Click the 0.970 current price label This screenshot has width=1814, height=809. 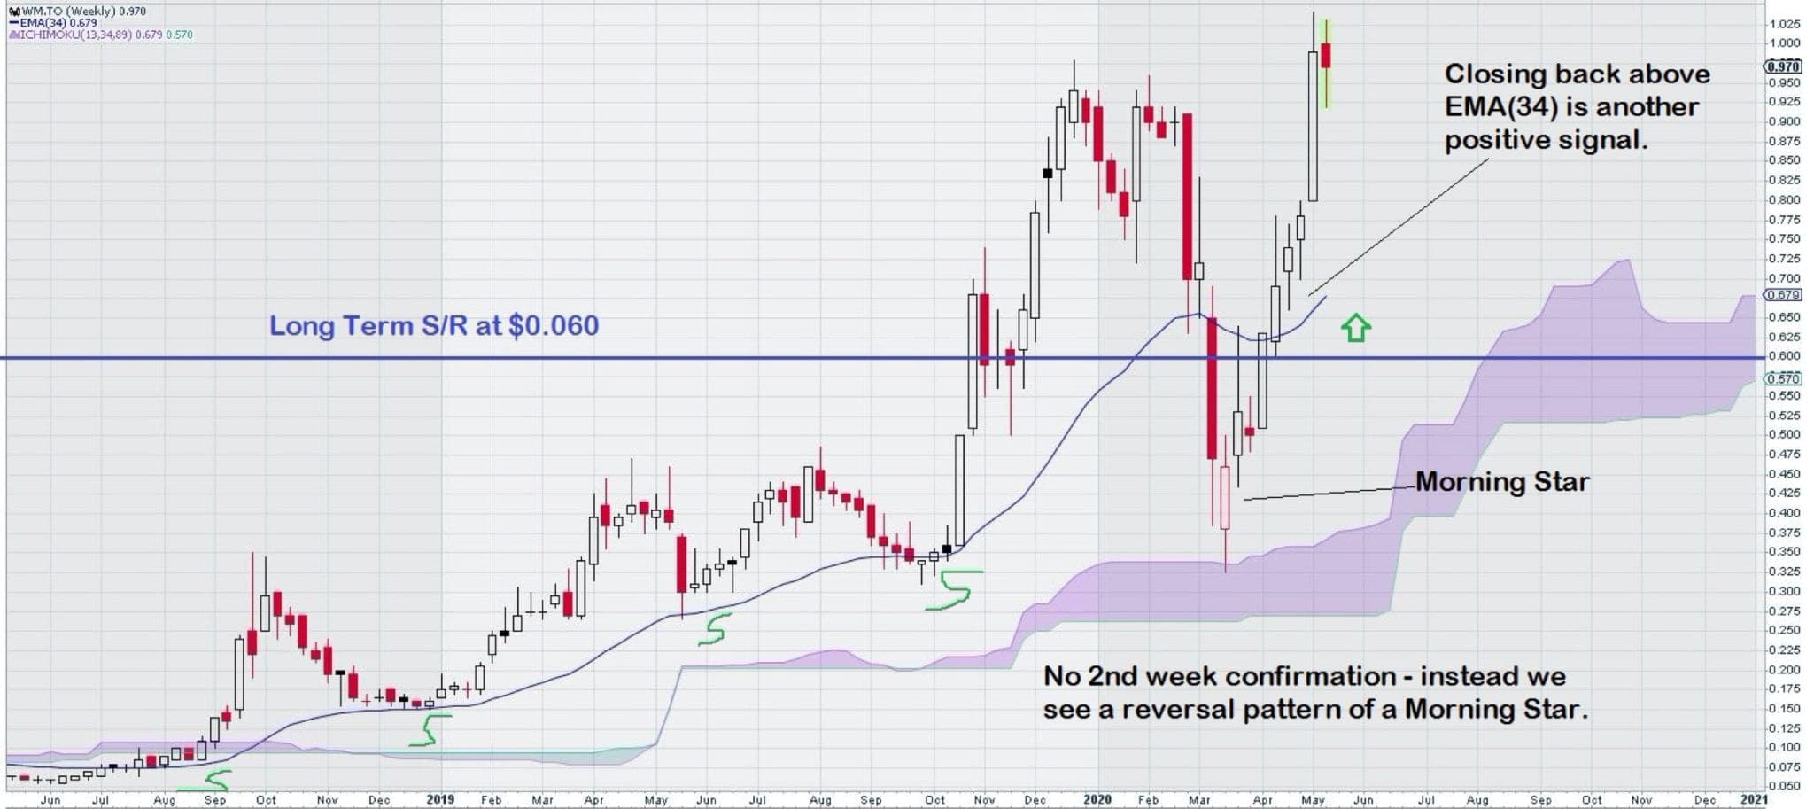[x=1782, y=66]
